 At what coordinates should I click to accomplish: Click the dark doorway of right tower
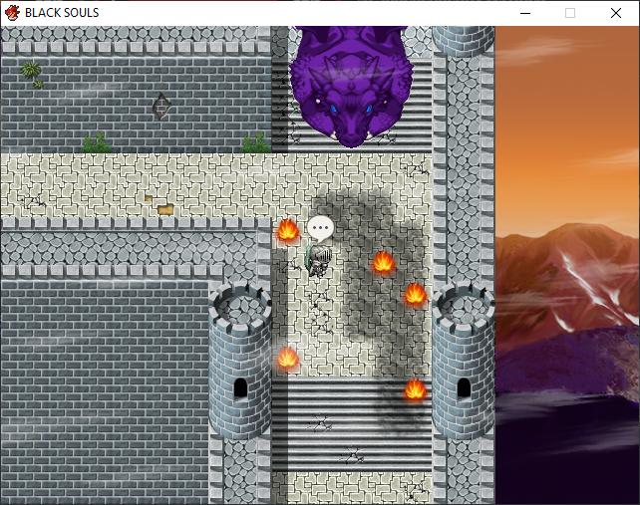pyautogui.click(x=464, y=387)
